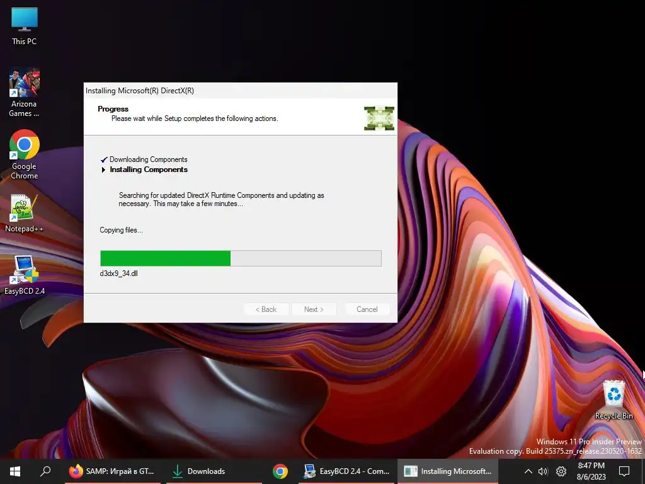Open Chrome from the taskbar
This screenshot has width=645, height=484.
pyautogui.click(x=280, y=471)
